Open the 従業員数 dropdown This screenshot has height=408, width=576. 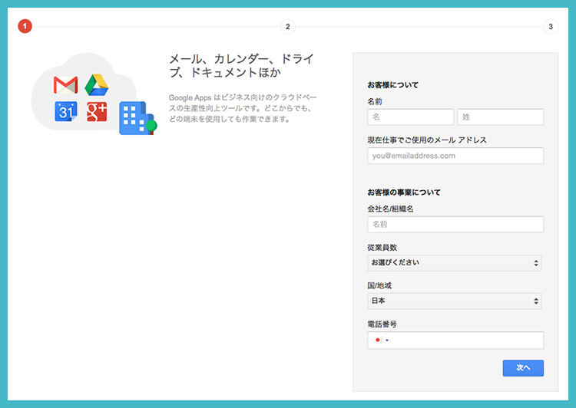click(454, 263)
